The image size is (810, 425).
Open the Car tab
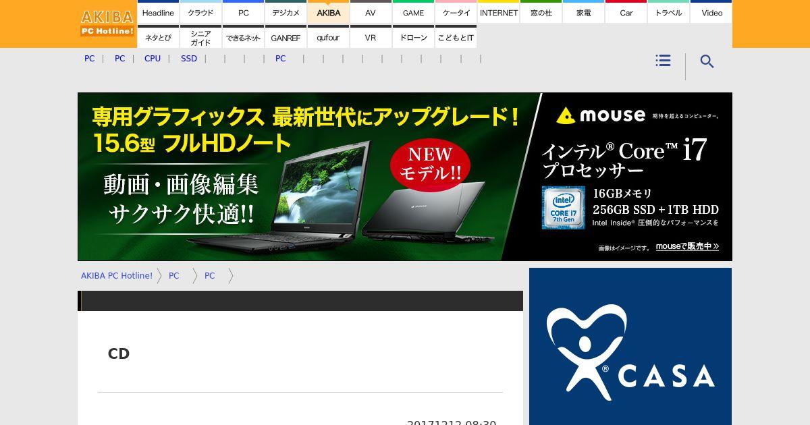pos(626,13)
